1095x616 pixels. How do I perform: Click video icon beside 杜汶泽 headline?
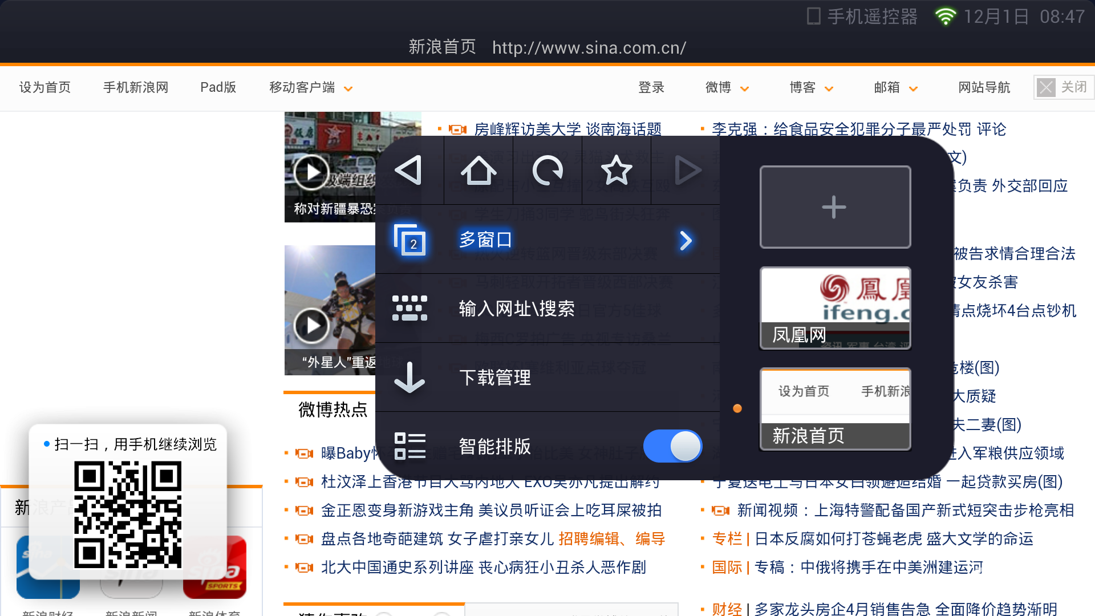[x=304, y=482]
